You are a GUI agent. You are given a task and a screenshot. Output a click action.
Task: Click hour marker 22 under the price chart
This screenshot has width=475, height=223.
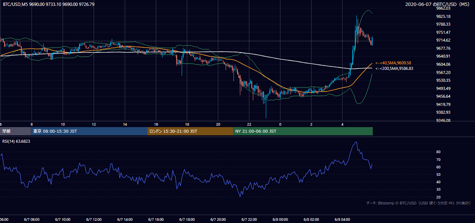249,124
